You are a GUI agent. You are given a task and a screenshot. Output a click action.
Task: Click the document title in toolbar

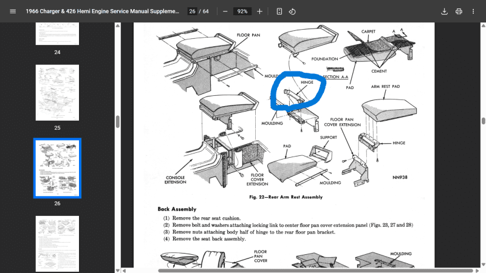point(102,12)
